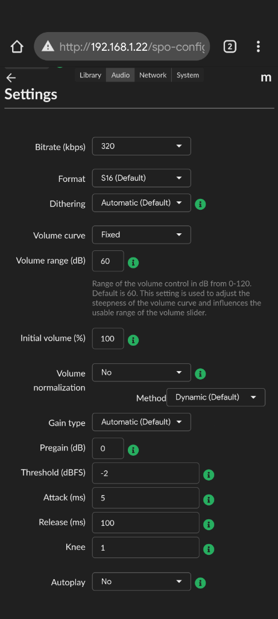Click the info icon beside Volume range
278x619 pixels.
(x=133, y=262)
